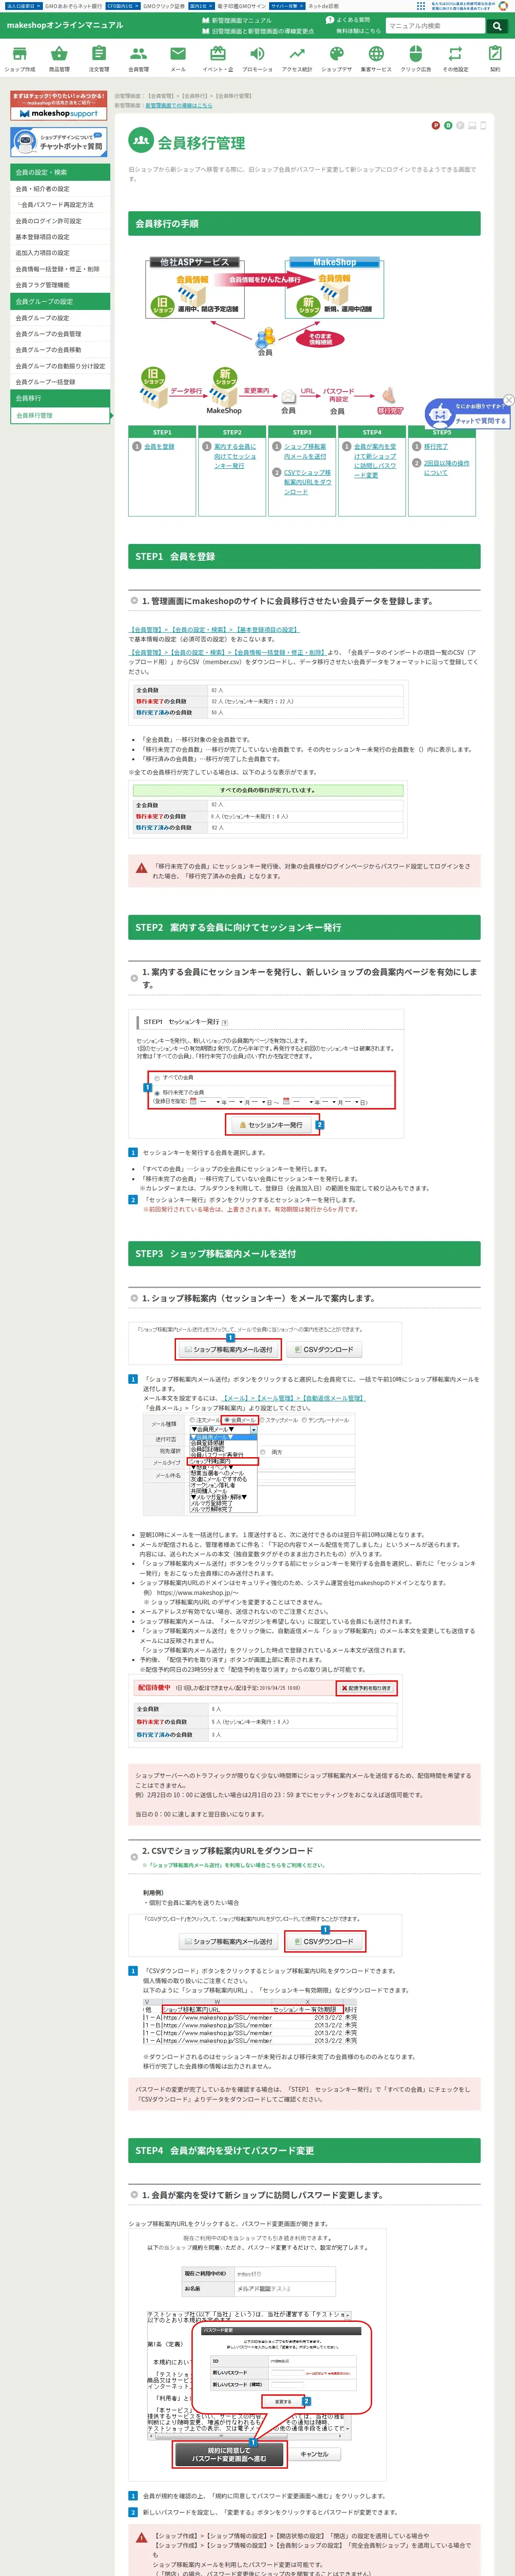The height and width of the screenshot is (2576, 515).
Task: Close the floating chatbot widget
Action: pyautogui.click(x=508, y=400)
